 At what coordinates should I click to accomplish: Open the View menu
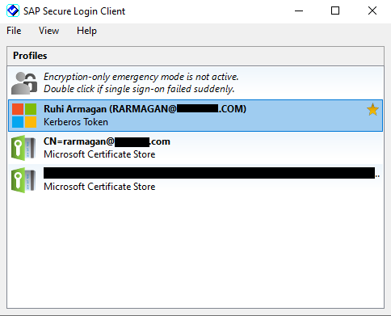click(48, 31)
